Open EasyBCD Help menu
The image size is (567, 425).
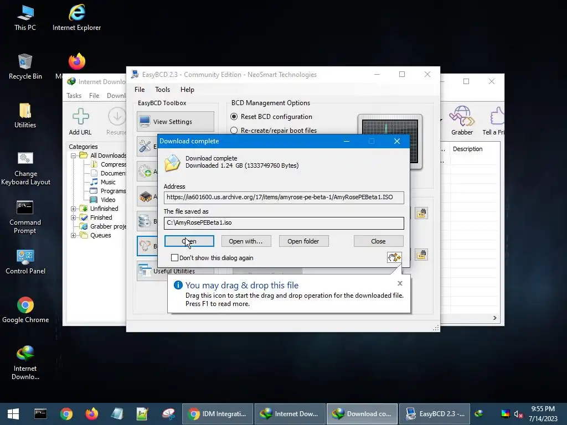[x=187, y=90]
